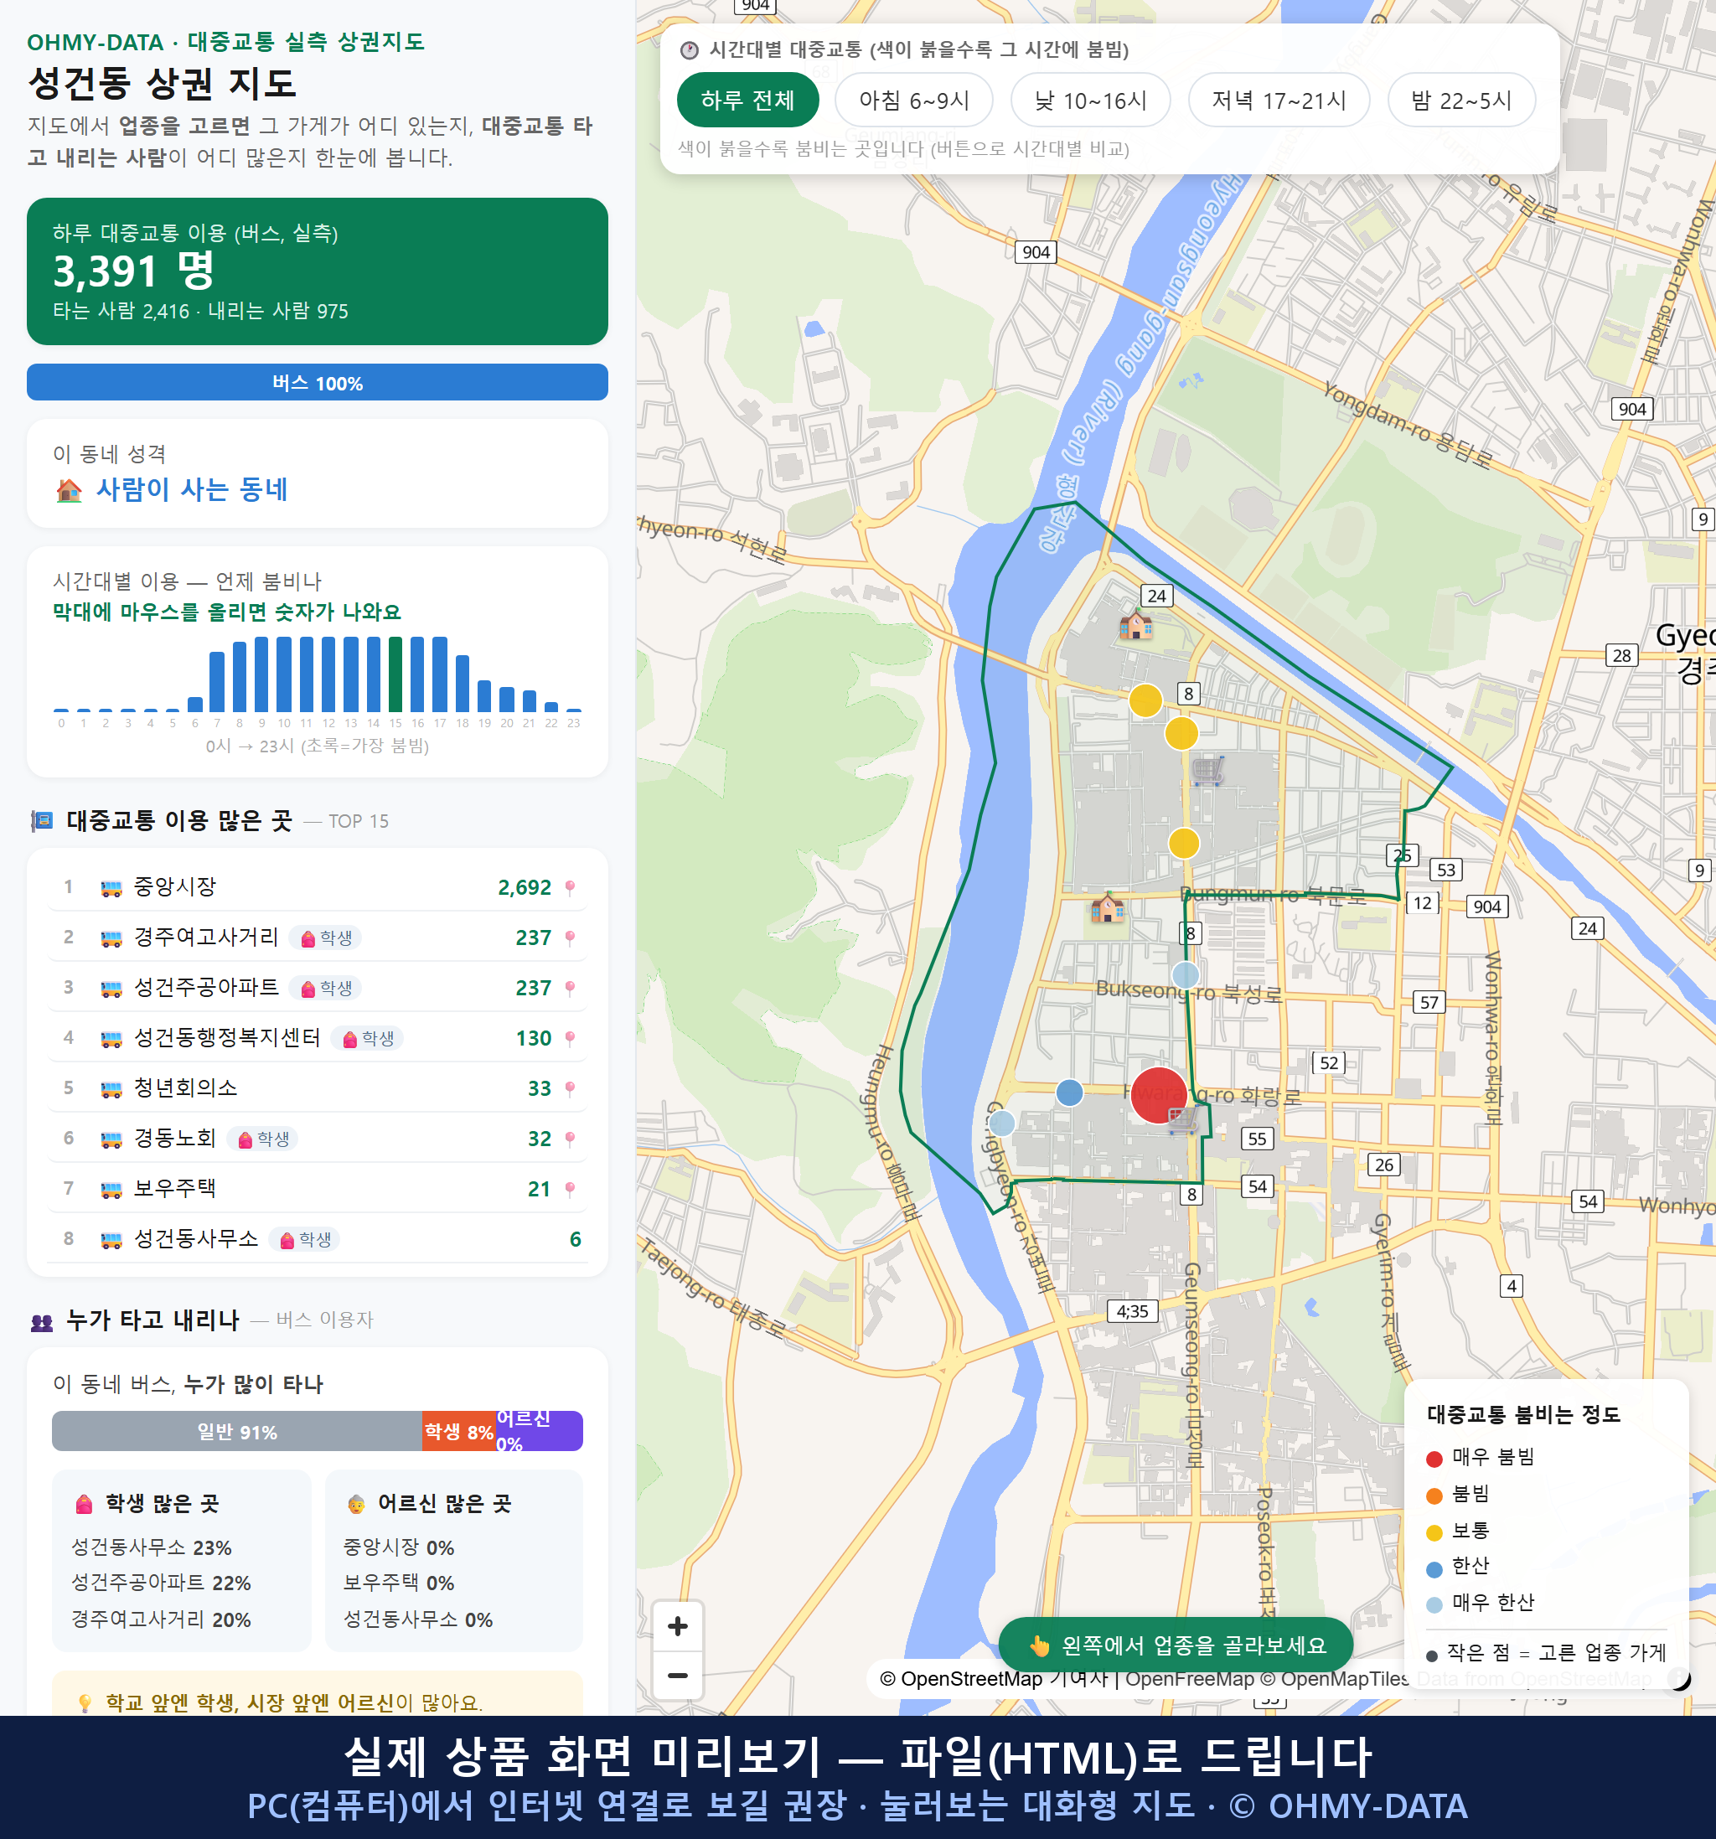The width and height of the screenshot is (1716, 1839).
Task: Click the light blue marker on Bukseong-ro
Action: (1185, 975)
